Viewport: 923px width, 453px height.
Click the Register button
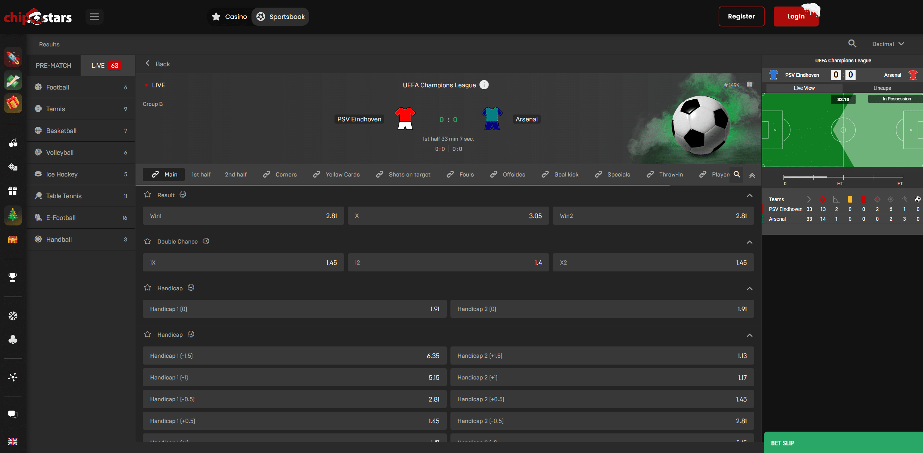pos(741,17)
